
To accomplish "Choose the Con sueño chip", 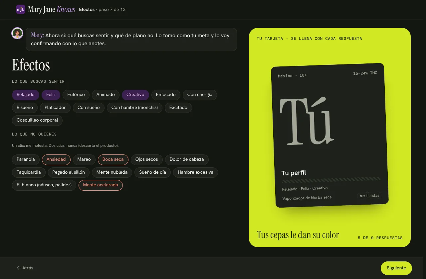I will [89, 108].
